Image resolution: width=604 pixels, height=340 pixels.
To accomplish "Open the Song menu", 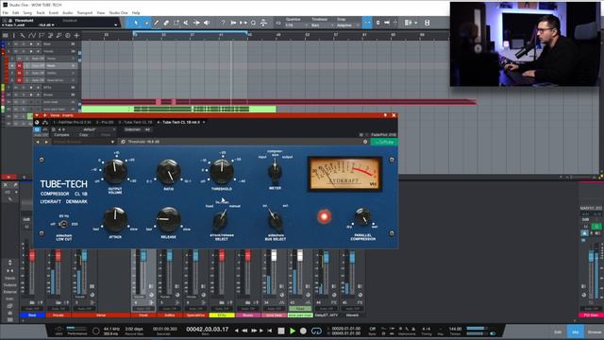I will click(27, 12).
